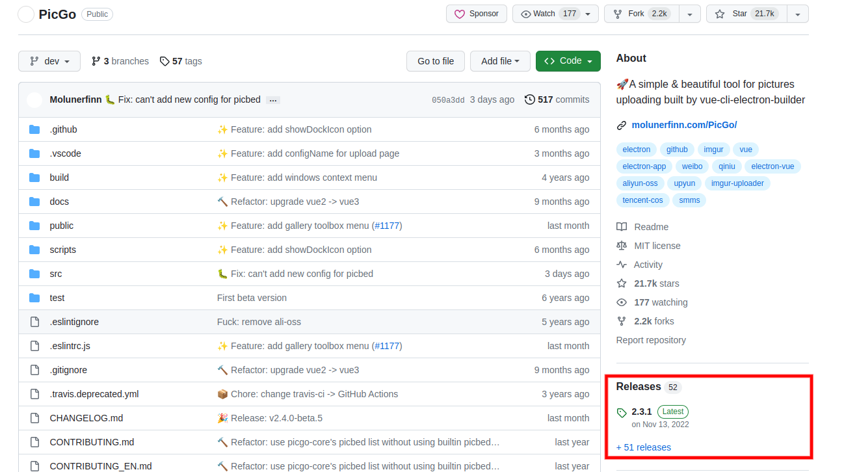Screen dimensions: 844x472
Task: Select the smms topic tag
Action: [689, 200]
